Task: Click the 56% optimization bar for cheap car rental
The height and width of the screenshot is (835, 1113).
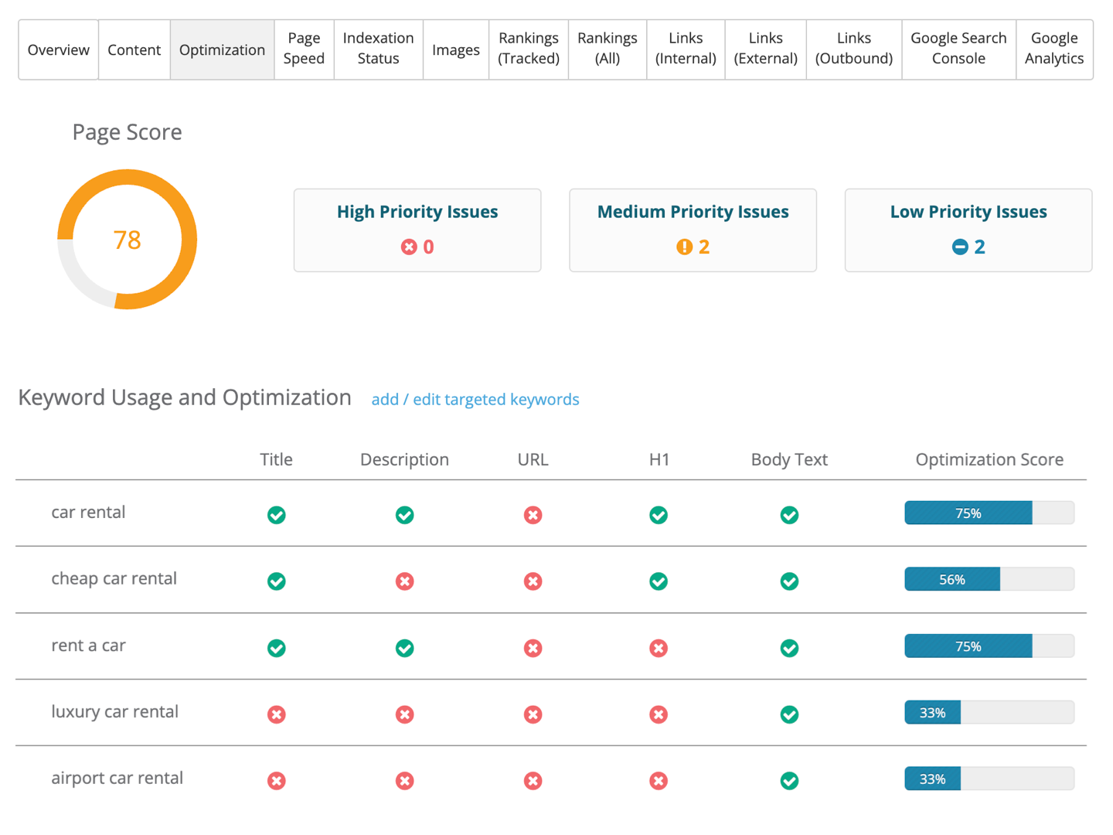Action: tap(989, 579)
